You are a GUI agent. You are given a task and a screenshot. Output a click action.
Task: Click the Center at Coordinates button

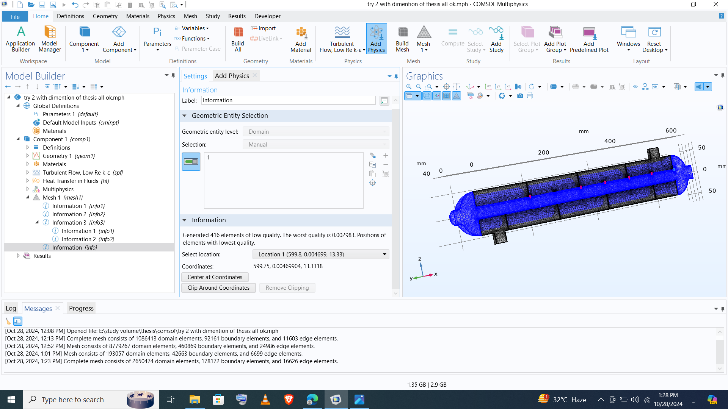[x=215, y=277]
